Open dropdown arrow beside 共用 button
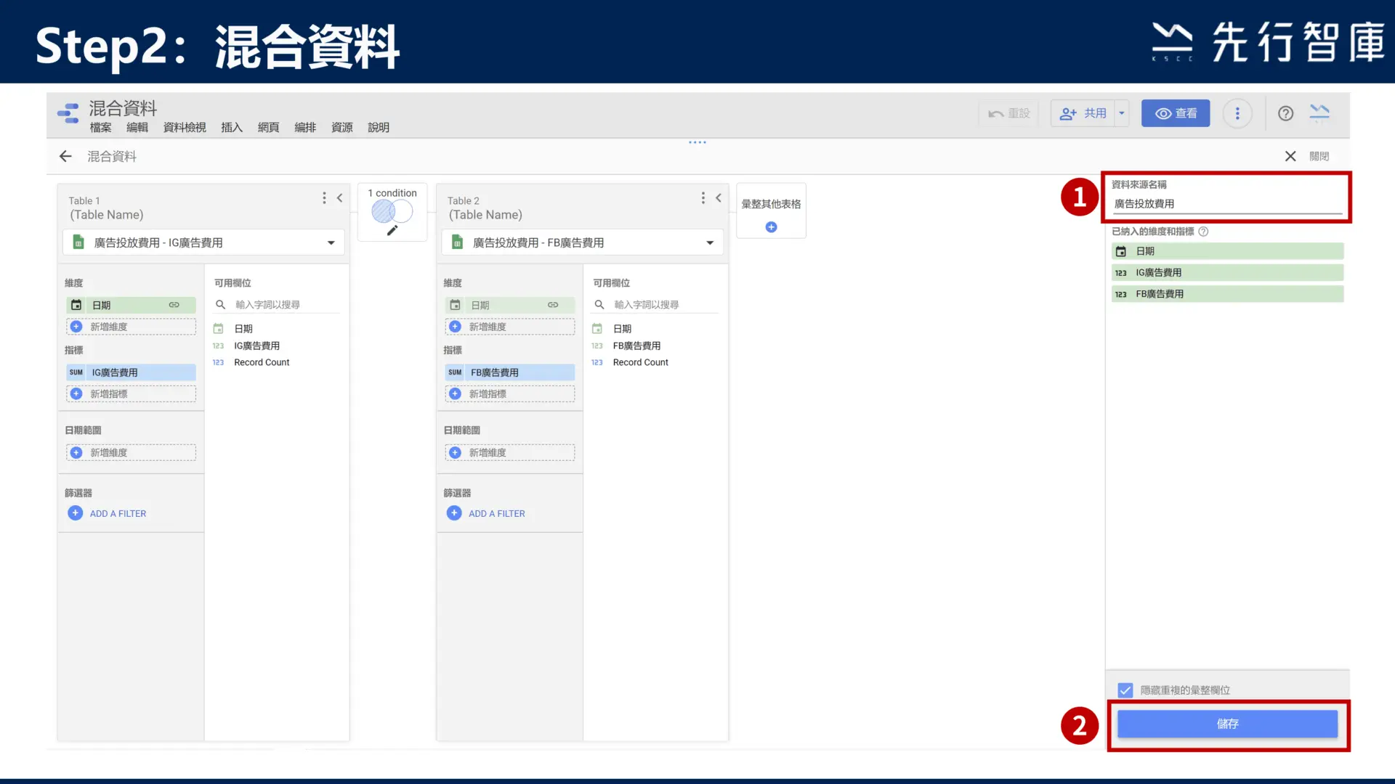Screen dimensions: 1395x784 [x=1122, y=113]
